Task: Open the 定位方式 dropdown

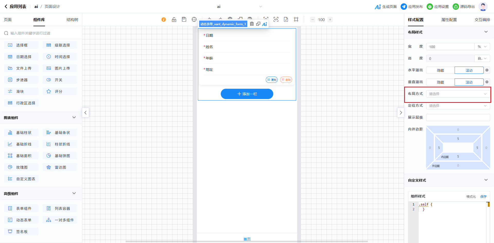Action: (x=458, y=106)
